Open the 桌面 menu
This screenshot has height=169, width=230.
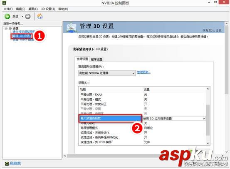[33, 9]
